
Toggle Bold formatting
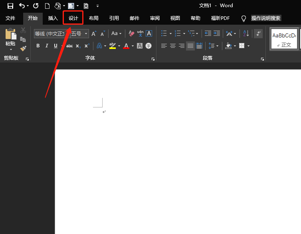pos(38,46)
